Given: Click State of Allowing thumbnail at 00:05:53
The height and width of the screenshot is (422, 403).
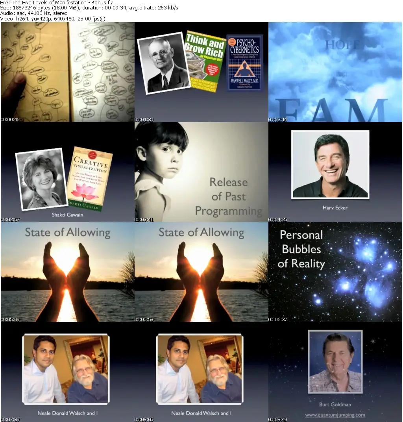Looking at the screenshot, I should 201,272.
